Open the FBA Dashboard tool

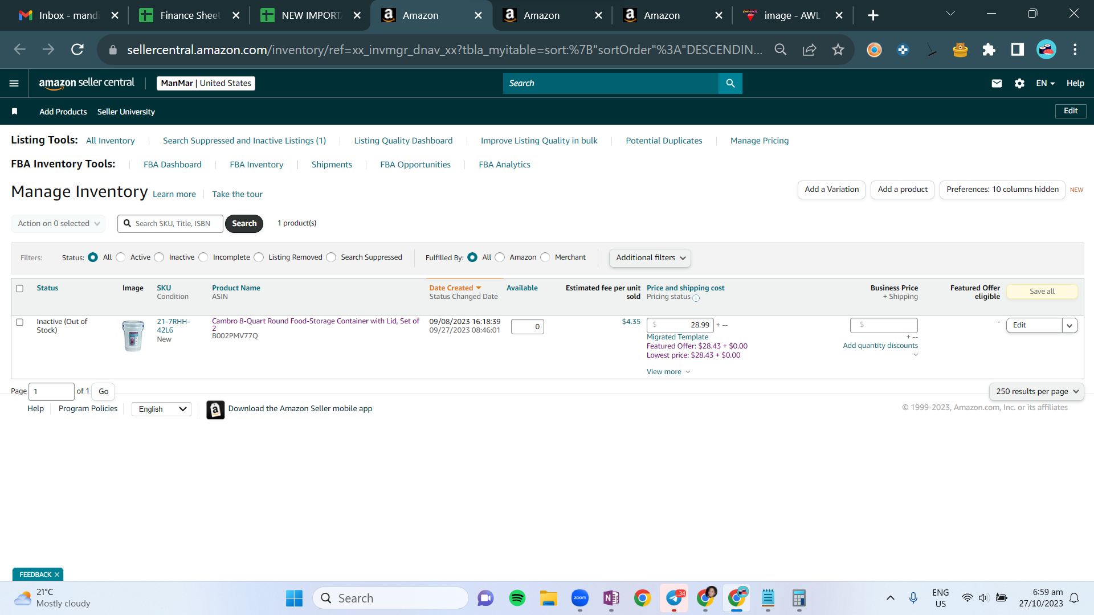point(173,165)
